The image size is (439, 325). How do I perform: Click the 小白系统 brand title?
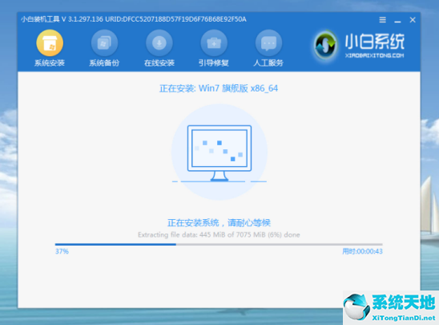tap(375, 42)
